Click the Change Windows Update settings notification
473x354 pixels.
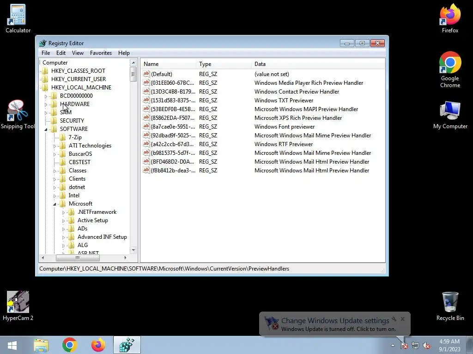(x=335, y=324)
